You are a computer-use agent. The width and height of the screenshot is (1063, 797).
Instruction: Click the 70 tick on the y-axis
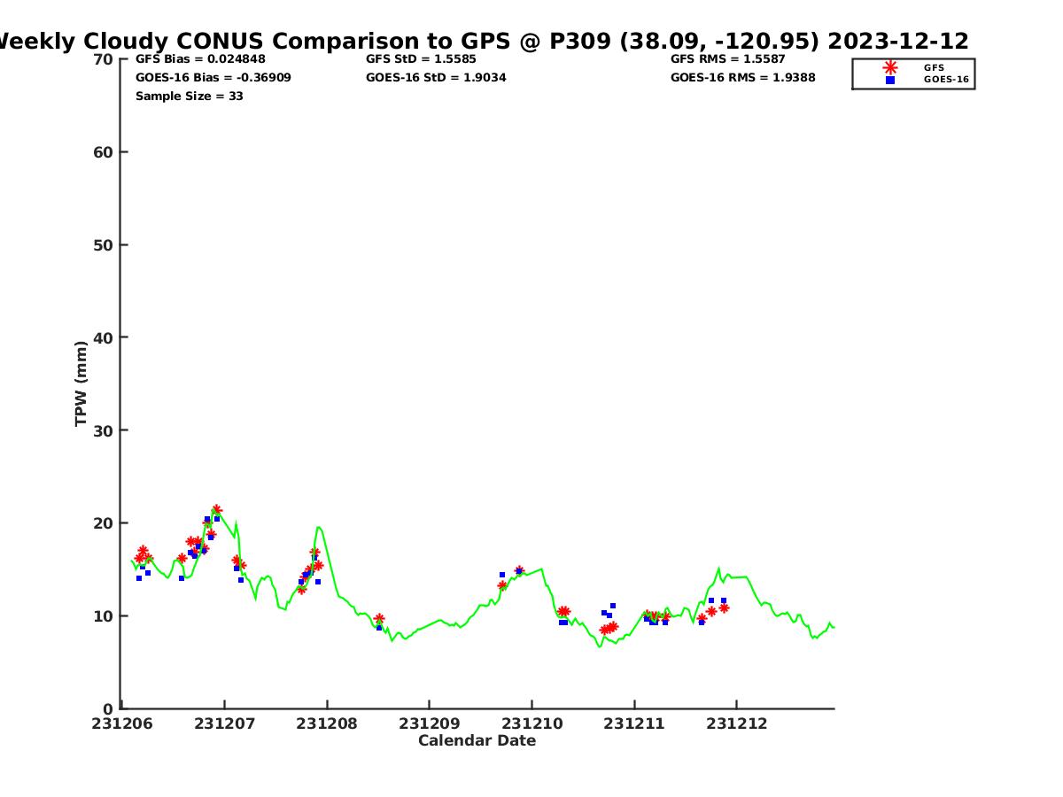pos(104,59)
